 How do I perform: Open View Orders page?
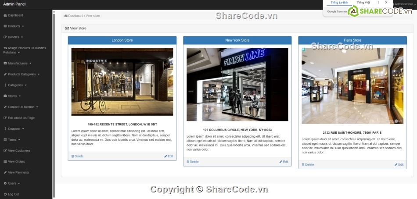(14, 162)
